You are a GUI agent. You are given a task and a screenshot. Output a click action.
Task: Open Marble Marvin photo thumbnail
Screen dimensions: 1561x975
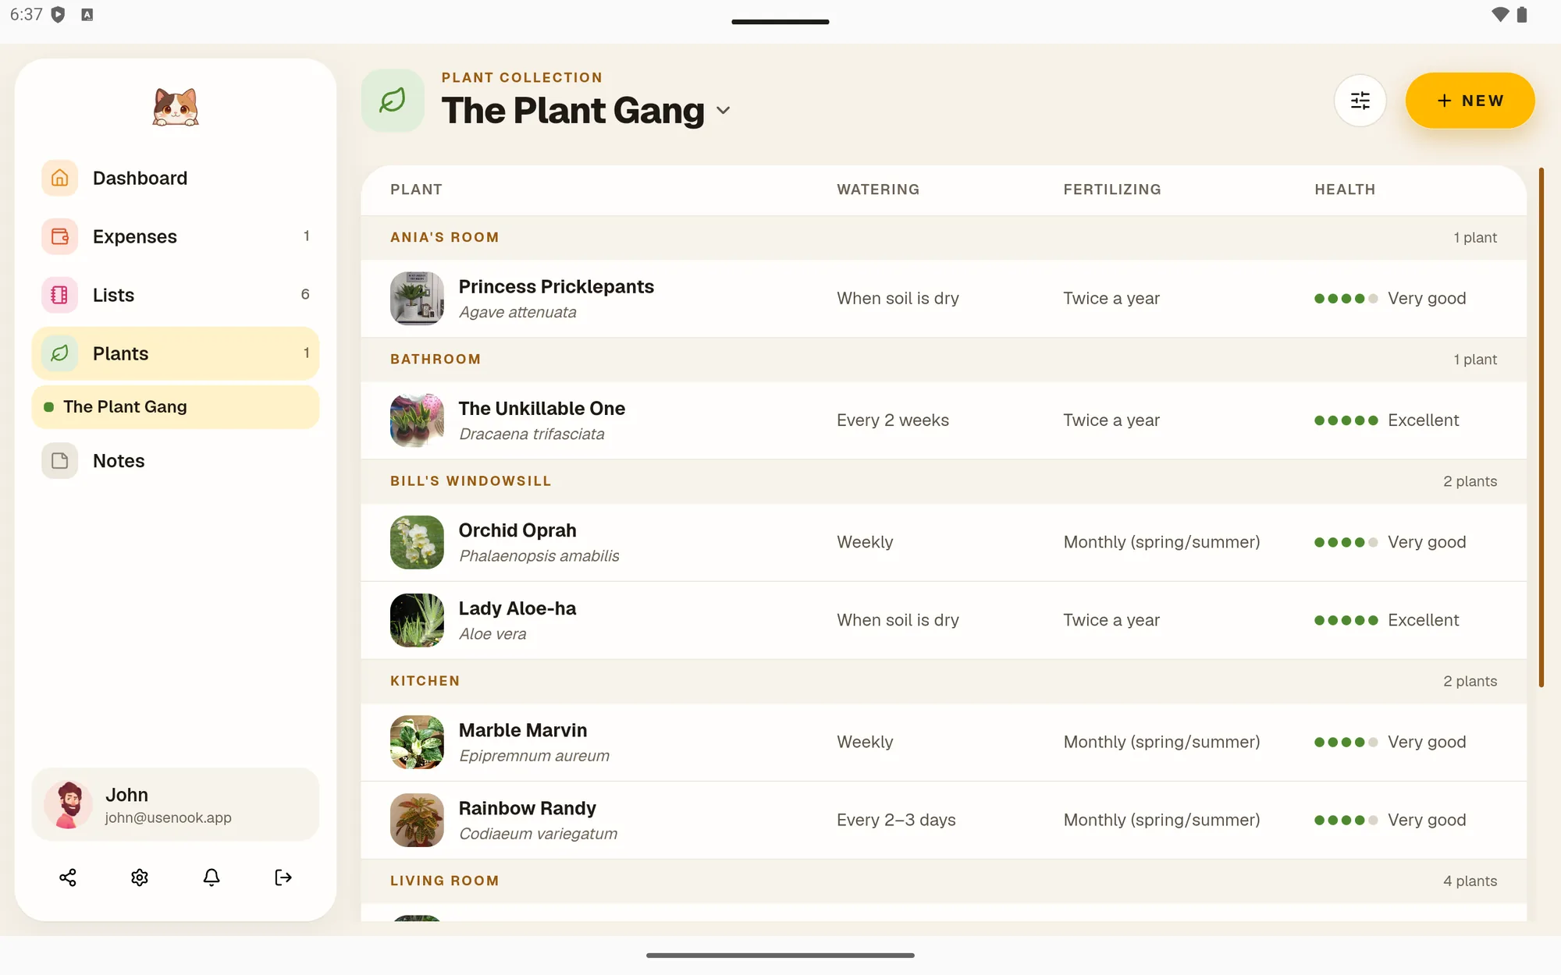pyautogui.click(x=417, y=742)
